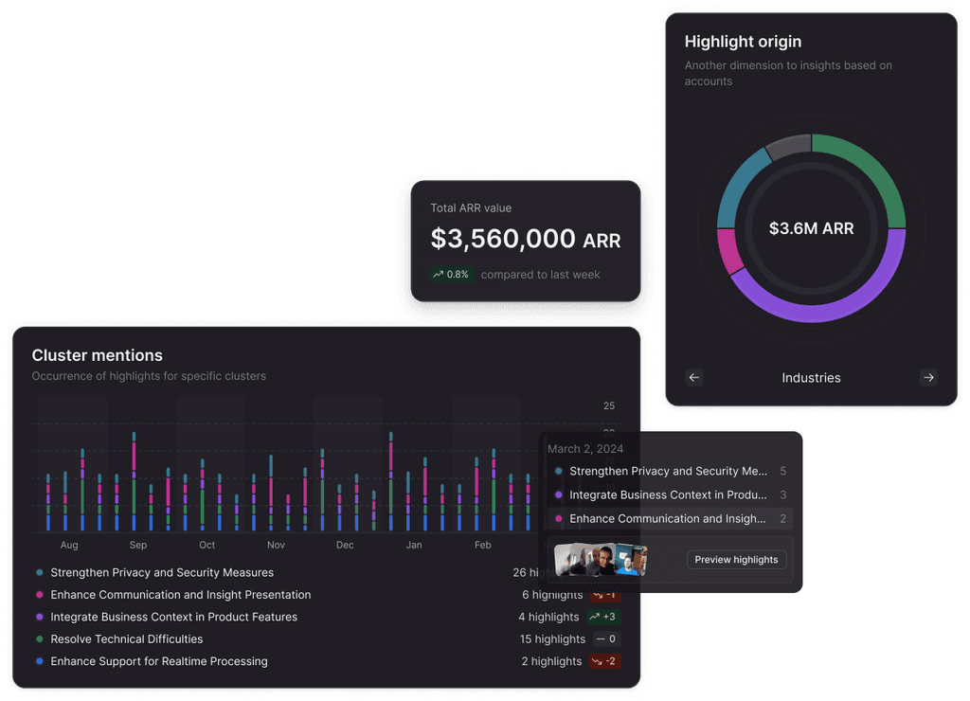Viewport: 970px width, 701px height.
Task: Click the right arrow beside Industries
Action: pyautogui.click(x=928, y=377)
